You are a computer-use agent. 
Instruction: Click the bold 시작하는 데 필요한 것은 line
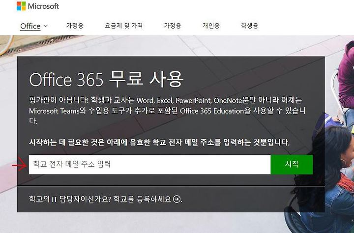(x=159, y=142)
